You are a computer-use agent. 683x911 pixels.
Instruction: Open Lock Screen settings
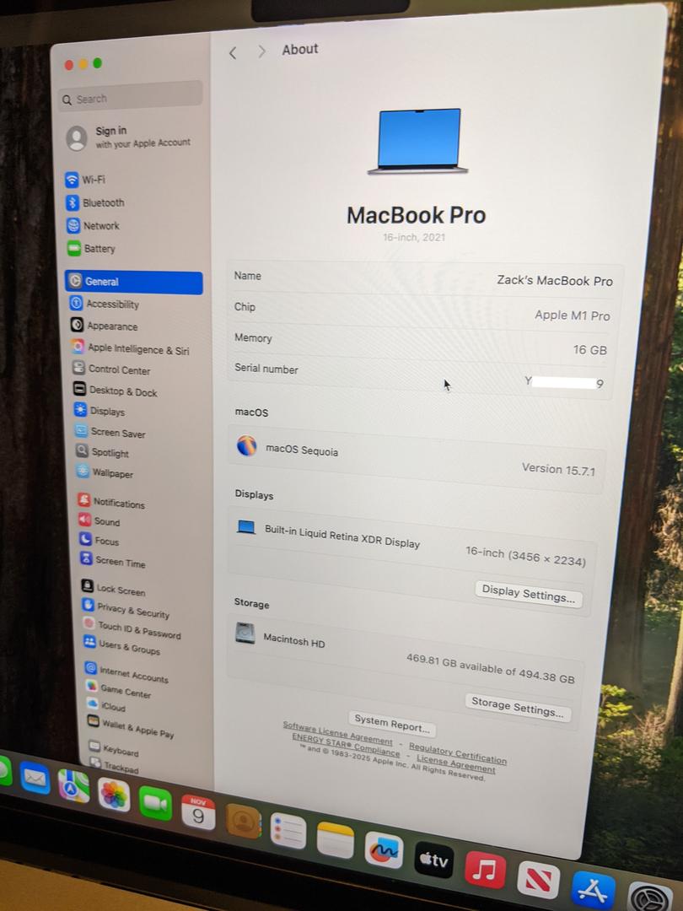[x=113, y=590]
